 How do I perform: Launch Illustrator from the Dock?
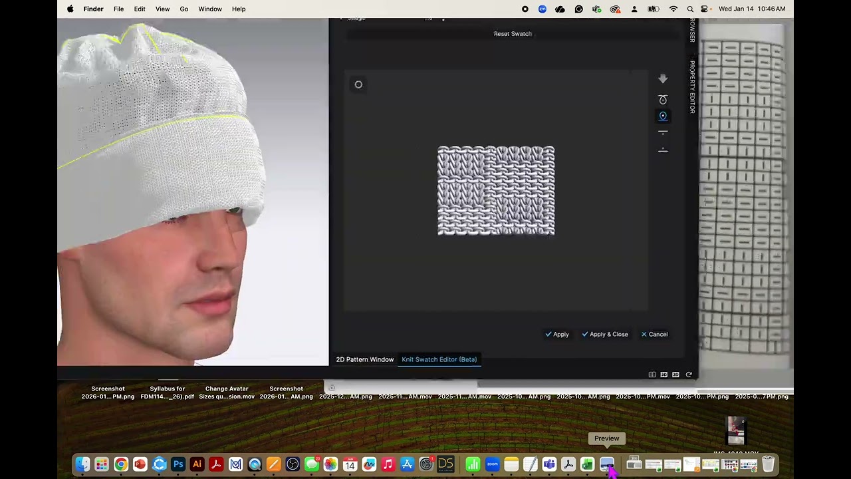click(x=197, y=464)
